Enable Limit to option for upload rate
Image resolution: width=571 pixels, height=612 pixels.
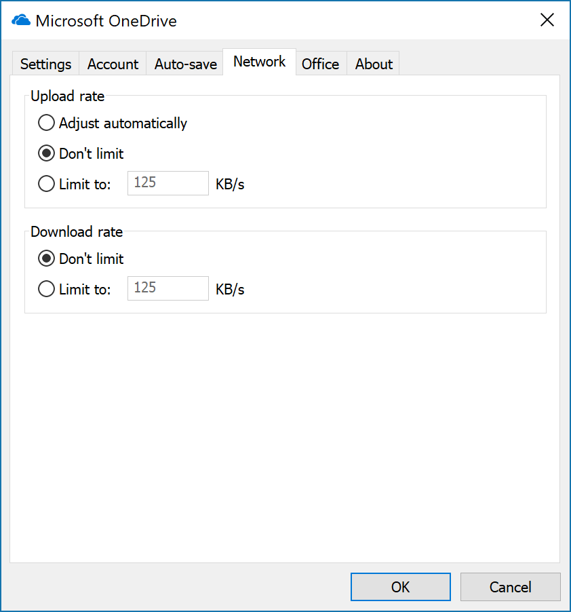[46, 184]
